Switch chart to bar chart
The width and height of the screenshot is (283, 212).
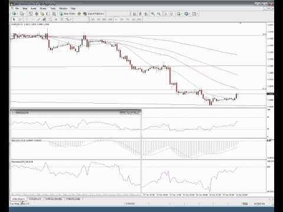tap(134, 14)
